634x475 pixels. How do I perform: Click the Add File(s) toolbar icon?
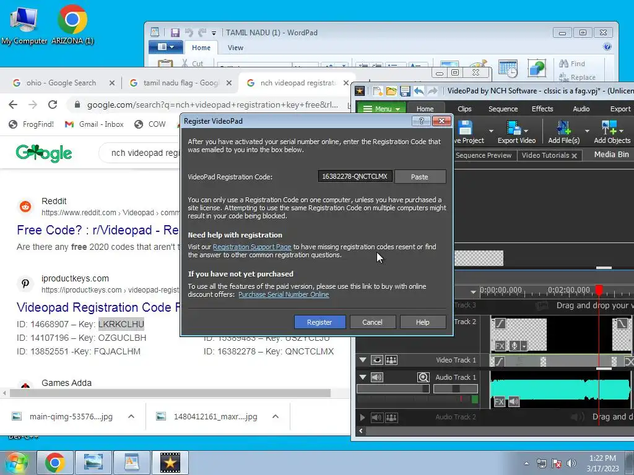(x=563, y=128)
